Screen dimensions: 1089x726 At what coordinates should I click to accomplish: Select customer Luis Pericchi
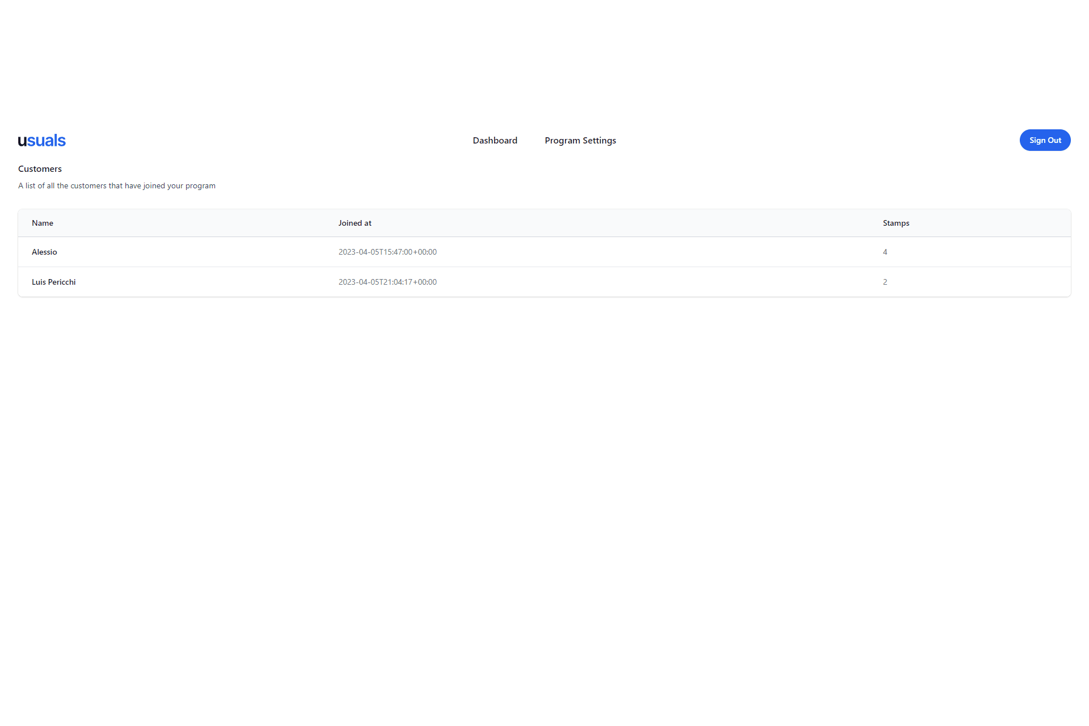[53, 282]
